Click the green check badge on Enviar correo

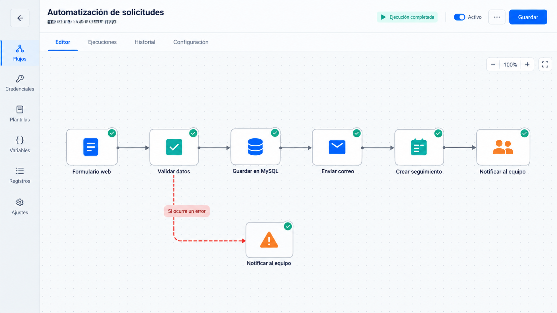click(356, 133)
